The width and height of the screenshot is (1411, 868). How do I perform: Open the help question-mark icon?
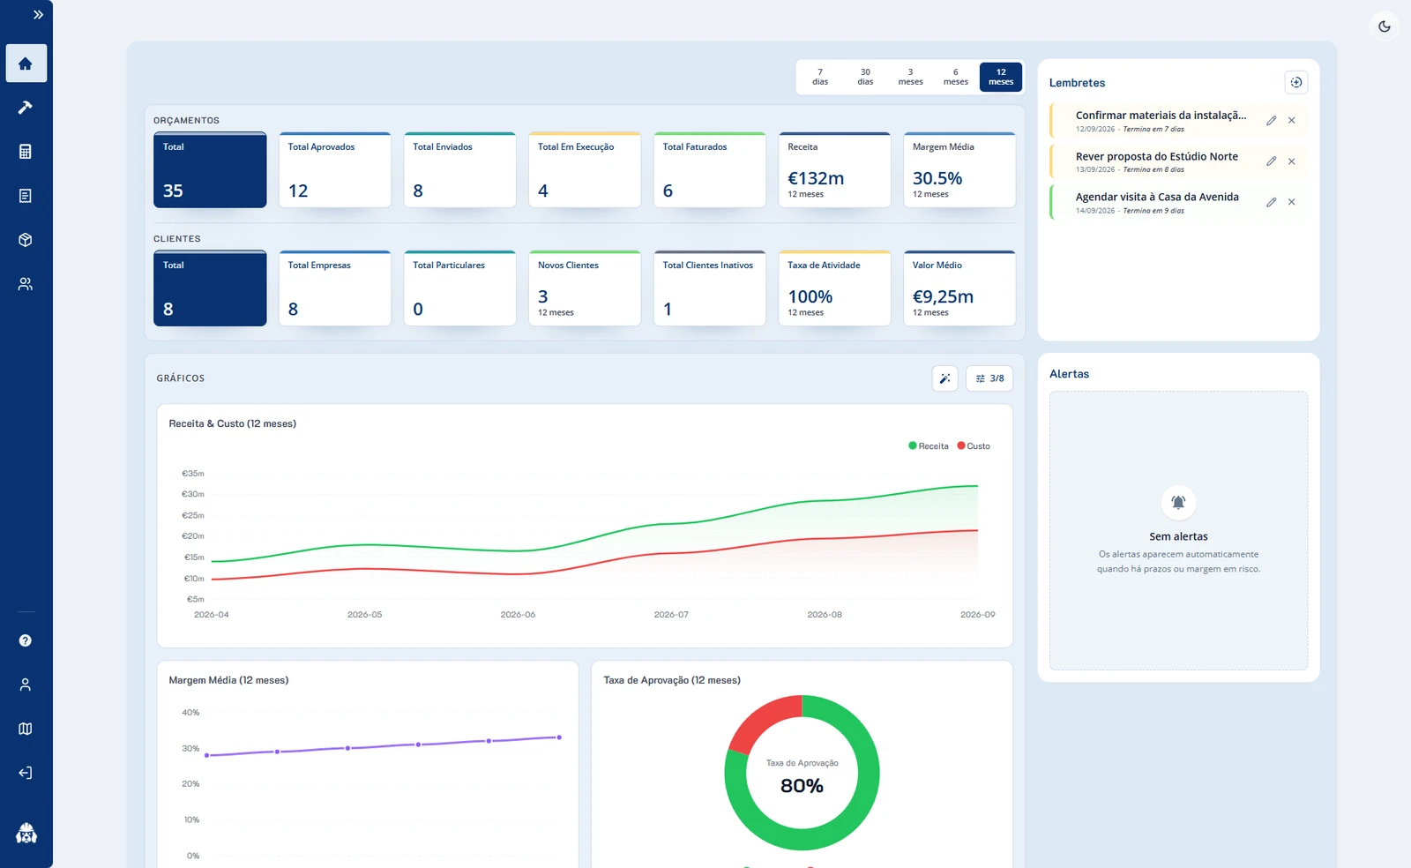[x=26, y=640]
